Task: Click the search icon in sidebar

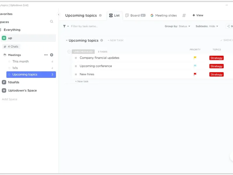Action: [52, 22]
